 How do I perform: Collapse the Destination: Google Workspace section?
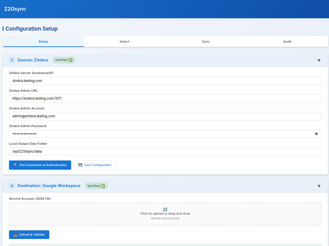click(319, 186)
